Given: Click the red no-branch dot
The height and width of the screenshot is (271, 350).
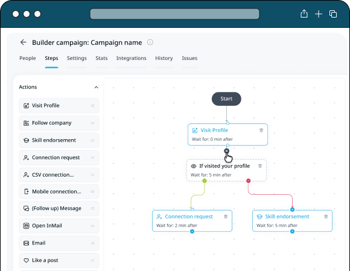Looking at the screenshot, I should click(x=248, y=181).
